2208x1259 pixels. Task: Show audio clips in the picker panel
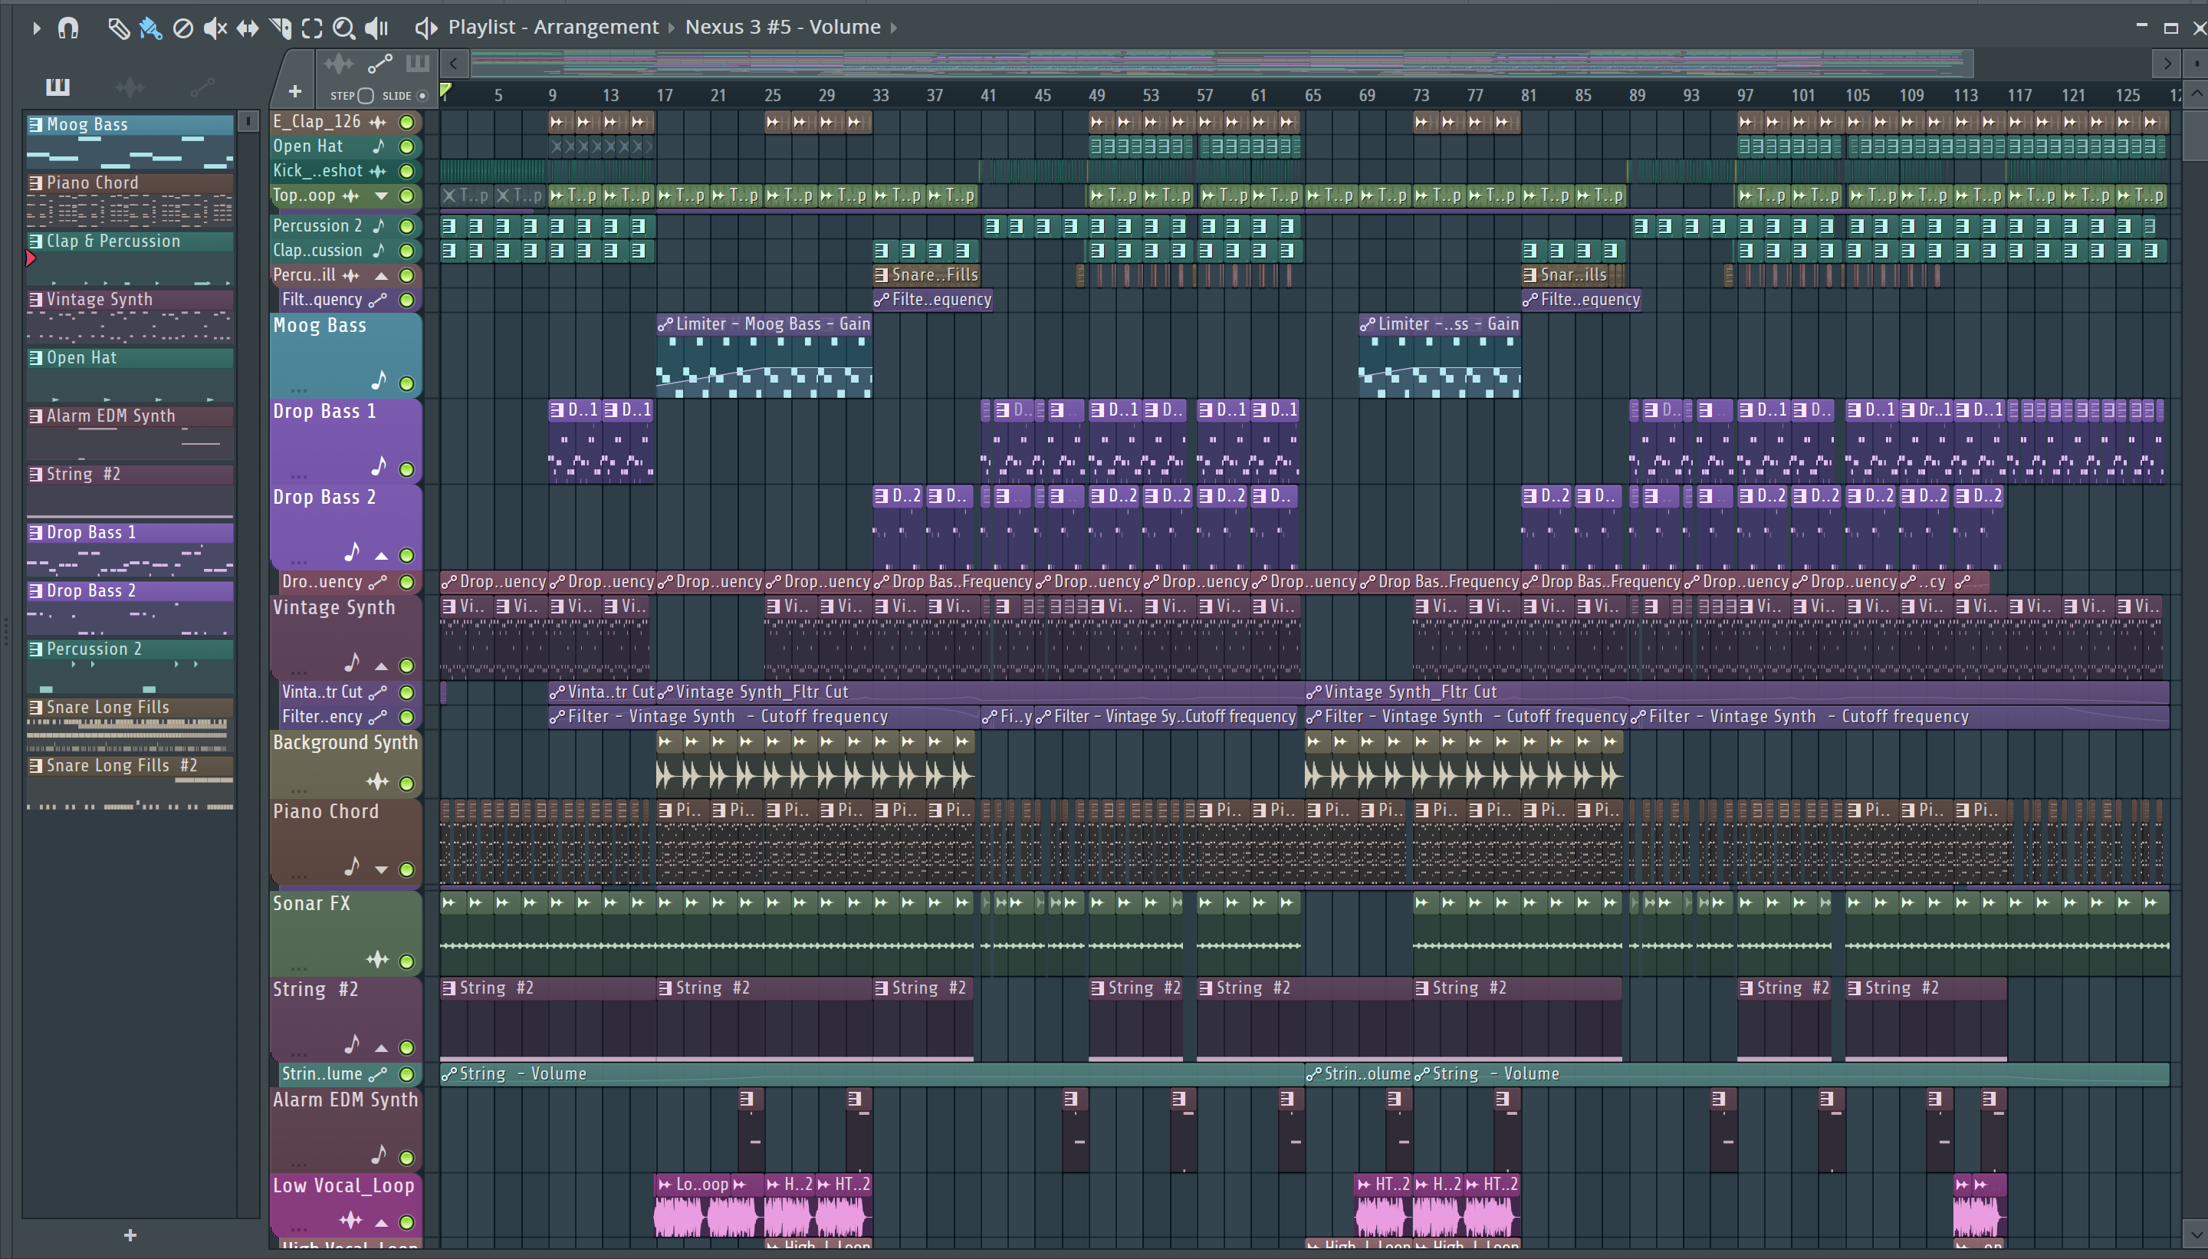click(x=130, y=86)
